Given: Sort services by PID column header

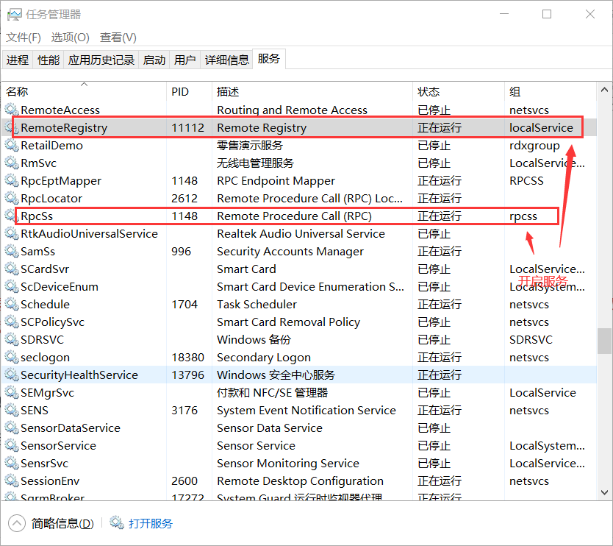Looking at the screenshot, I should (x=189, y=91).
